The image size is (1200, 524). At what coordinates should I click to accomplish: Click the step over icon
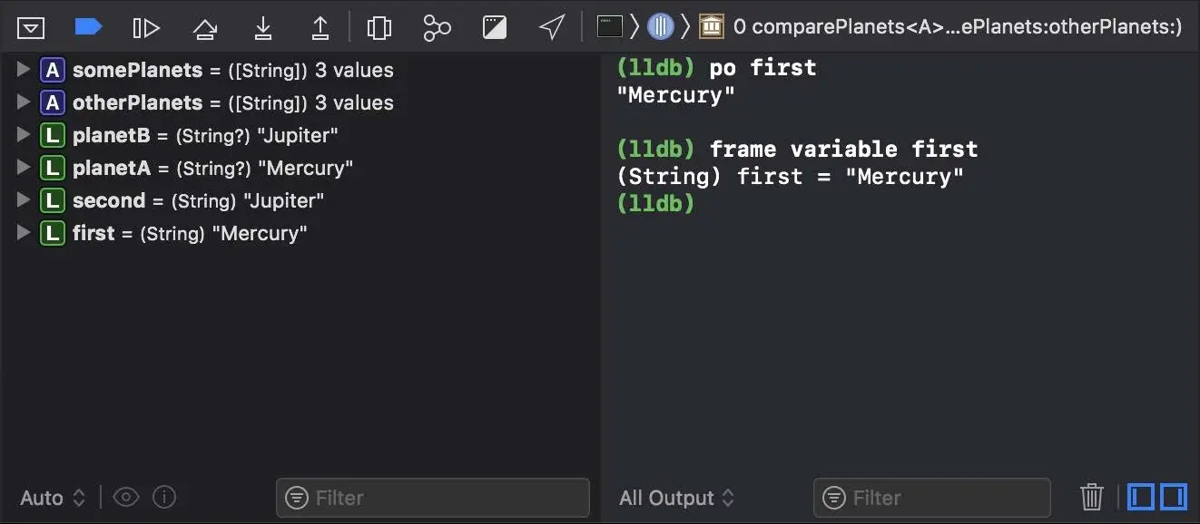(205, 28)
